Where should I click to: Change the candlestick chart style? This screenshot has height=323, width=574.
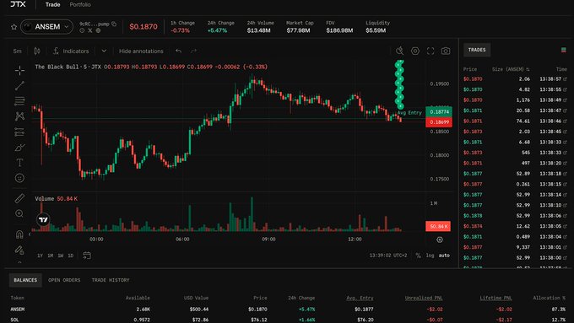point(37,51)
